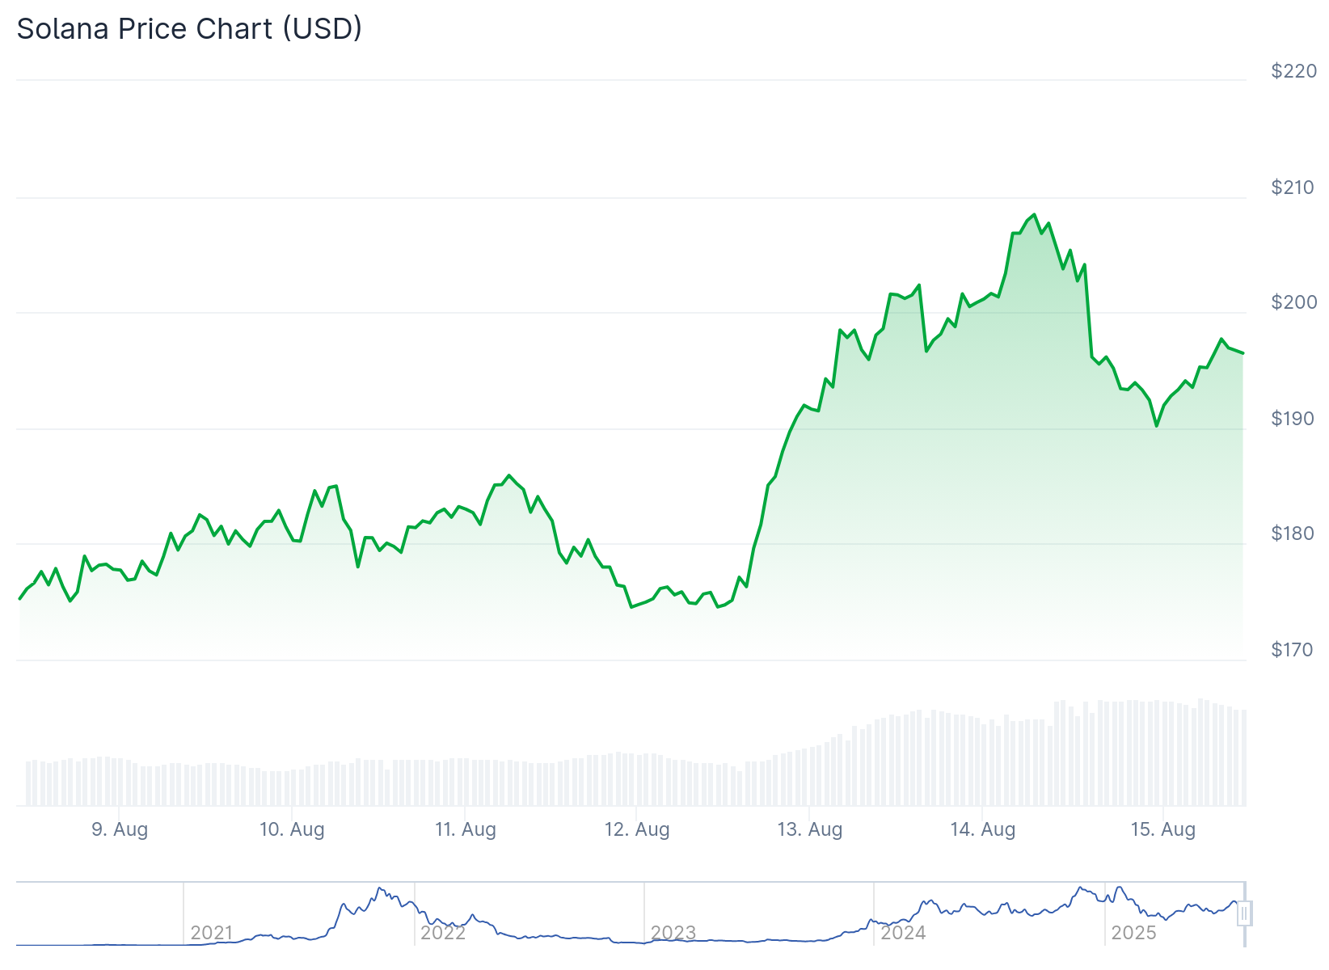This screenshot has height=970, width=1329.
Task: Click the $170 price axis label
Action: [1293, 650]
